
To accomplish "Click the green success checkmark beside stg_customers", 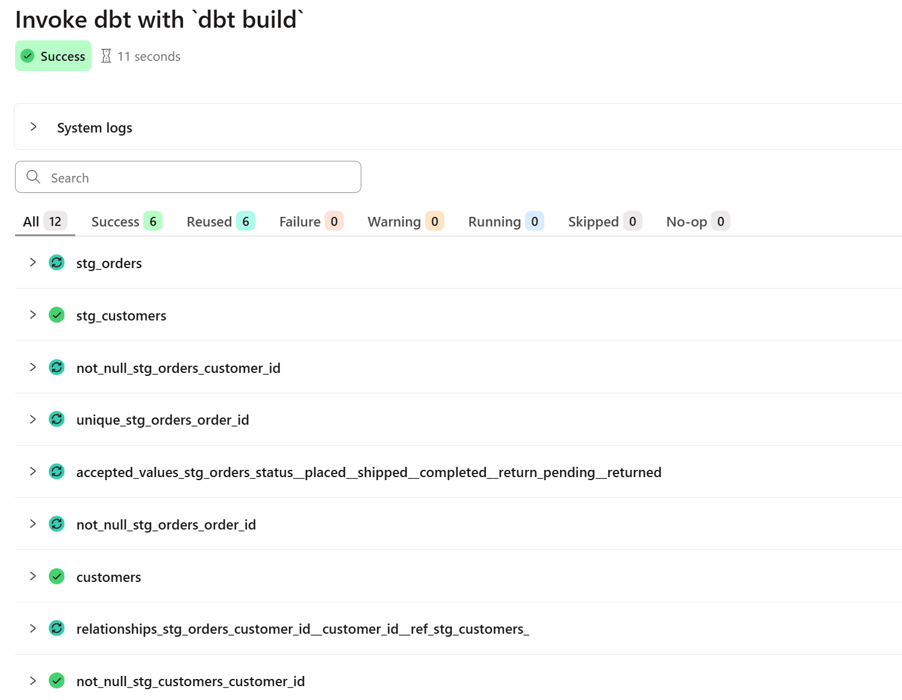I will [x=57, y=315].
